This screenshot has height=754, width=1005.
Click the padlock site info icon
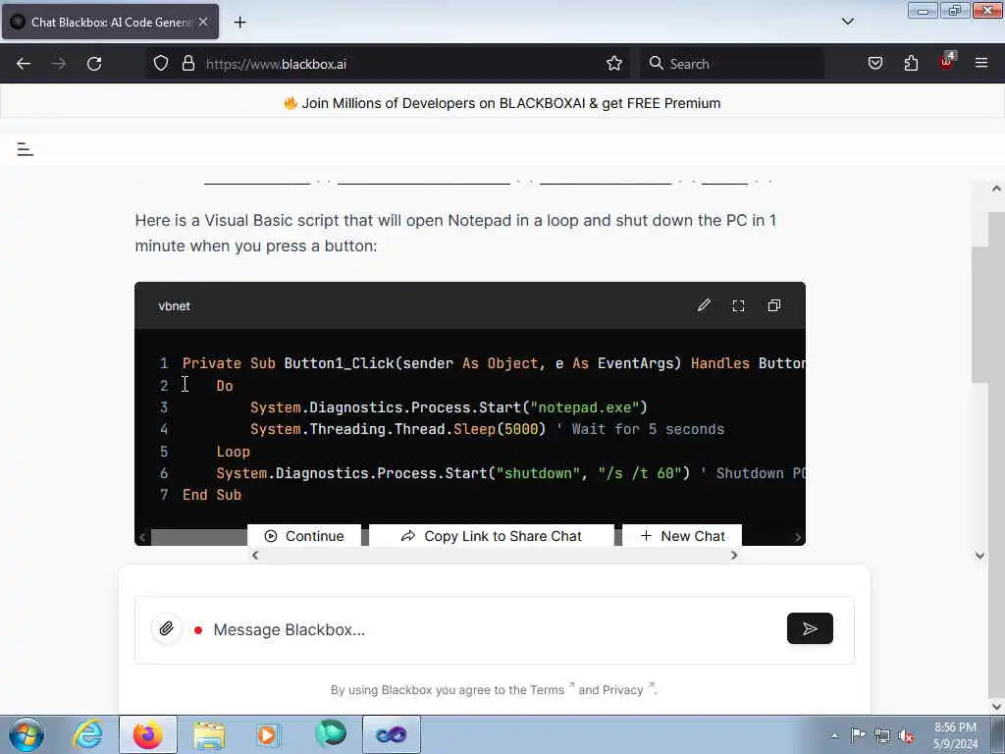[187, 64]
